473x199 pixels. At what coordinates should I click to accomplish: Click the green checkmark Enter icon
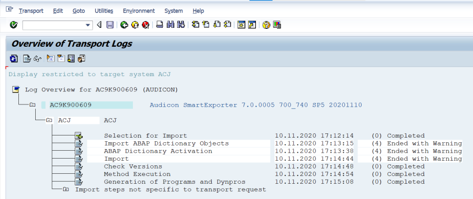coord(14,25)
